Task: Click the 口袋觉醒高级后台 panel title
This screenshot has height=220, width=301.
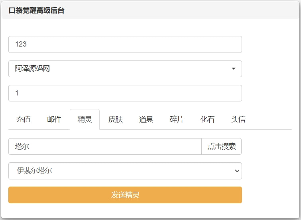Action: pyautogui.click(x=37, y=11)
